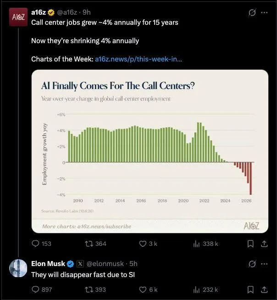Open Grok icon on Elon Musk's reply

[x=252, y=264]
